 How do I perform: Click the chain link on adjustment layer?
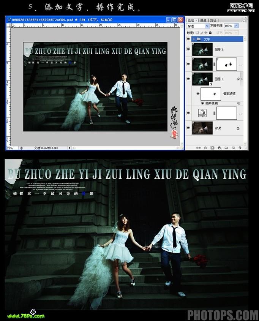coord(215,113)
